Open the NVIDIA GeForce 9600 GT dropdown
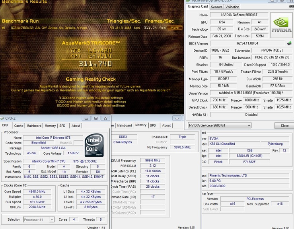Image resolution: width=294 pixels, height=229 pixels. pyautogui.click(x=220, y=125)
